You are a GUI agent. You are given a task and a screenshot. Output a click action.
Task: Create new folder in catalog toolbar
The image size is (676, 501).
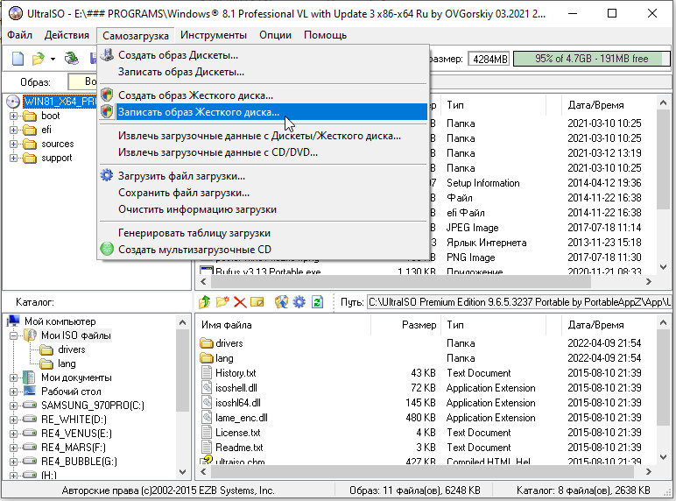(x=222, y=302)
